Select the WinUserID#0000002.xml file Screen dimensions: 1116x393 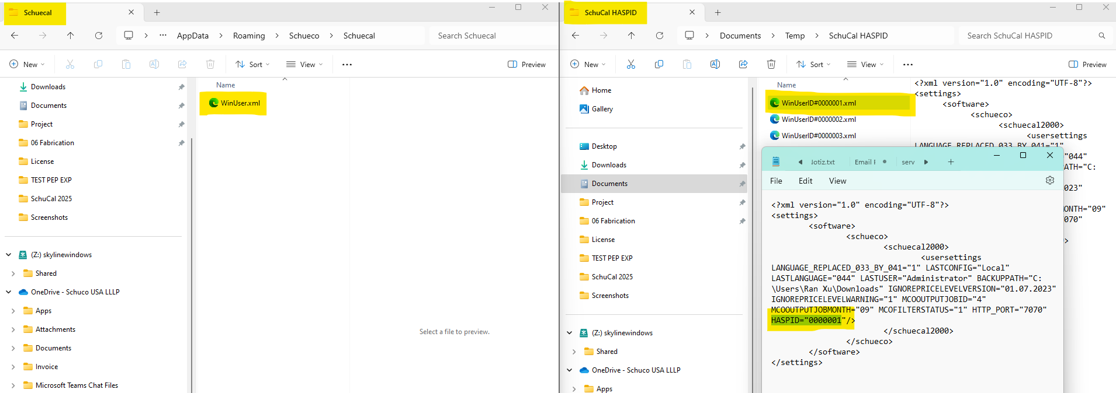[x=818, y=120]
